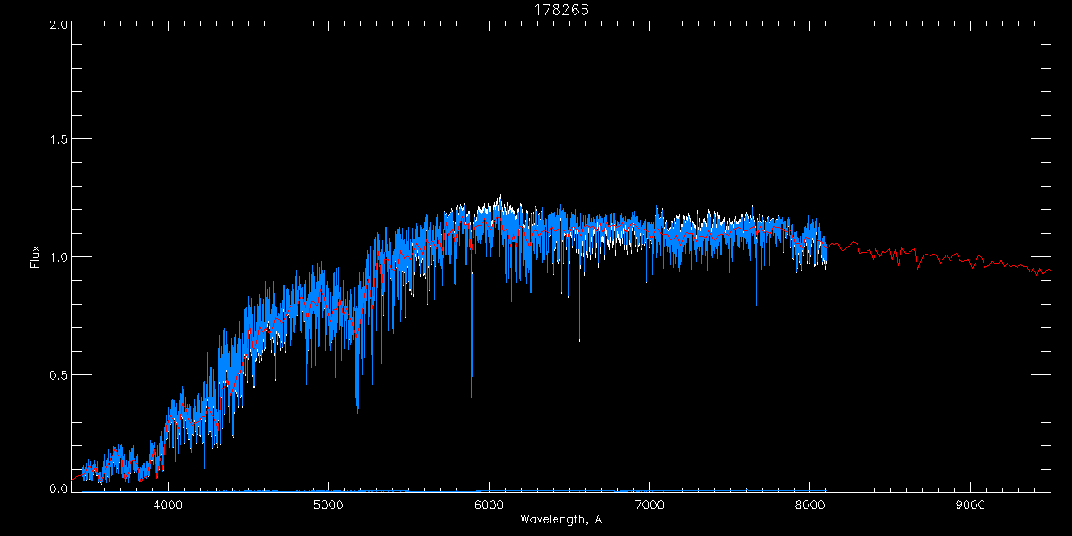
Task: Click the 8000 wavelength tick label
Action: pyautogui.click(x=809, y=505)
